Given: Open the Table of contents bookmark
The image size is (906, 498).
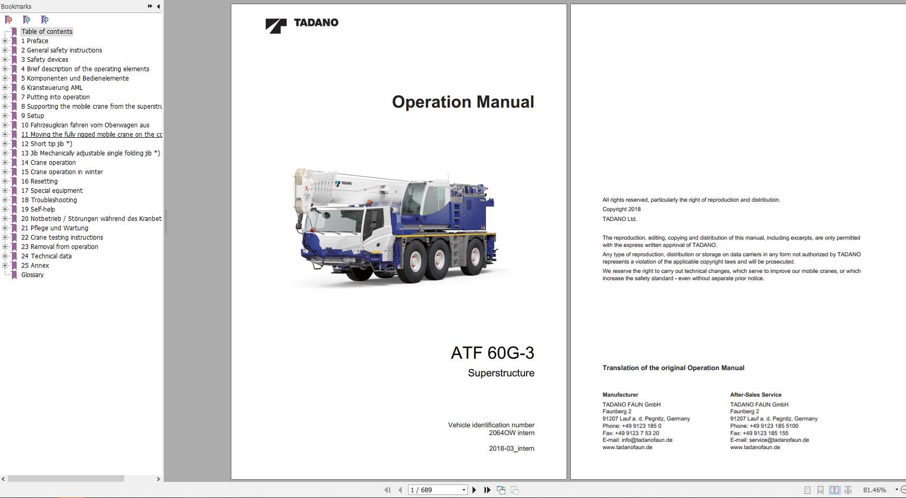Looking at the screenshot, I should coord(47,31).
